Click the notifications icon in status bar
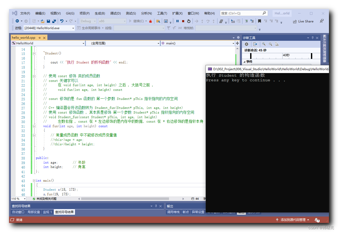 coord(317,220)
